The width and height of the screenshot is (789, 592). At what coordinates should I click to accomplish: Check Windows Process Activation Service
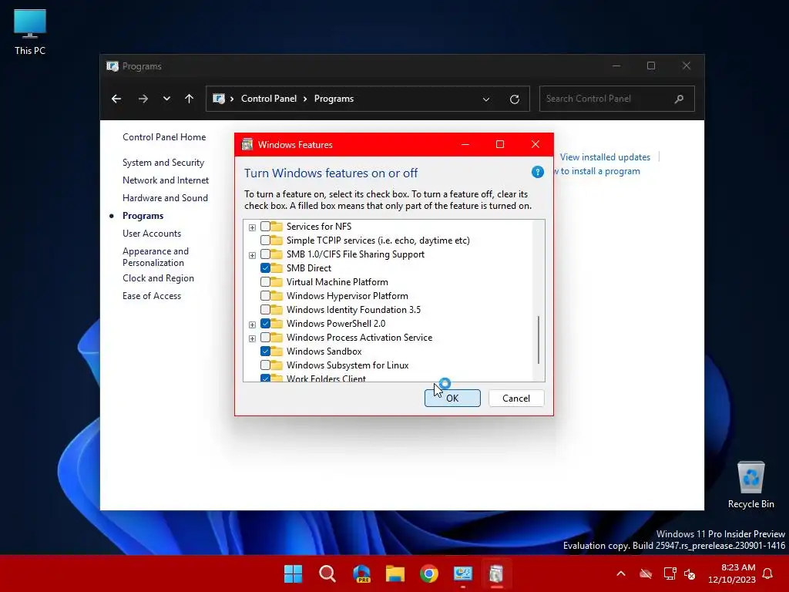[265, 338]
